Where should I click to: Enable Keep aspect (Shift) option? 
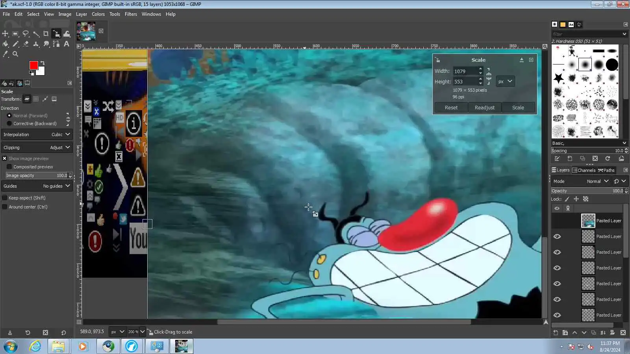point(5,198)
